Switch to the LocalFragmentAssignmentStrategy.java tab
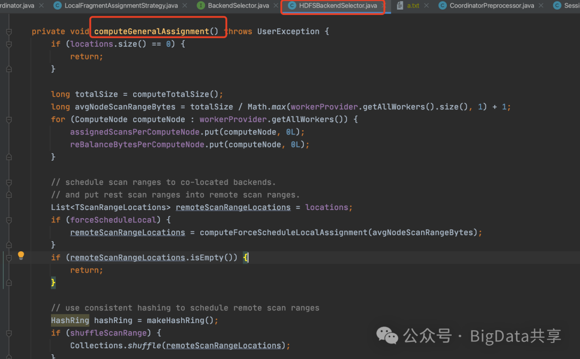580x359 pixels. coord(121,5)
